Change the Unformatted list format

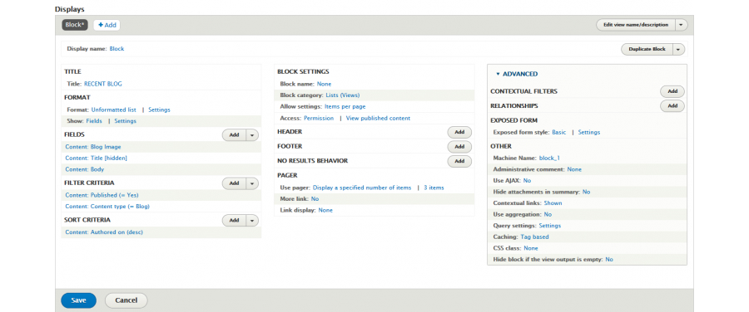coord(114,110)
